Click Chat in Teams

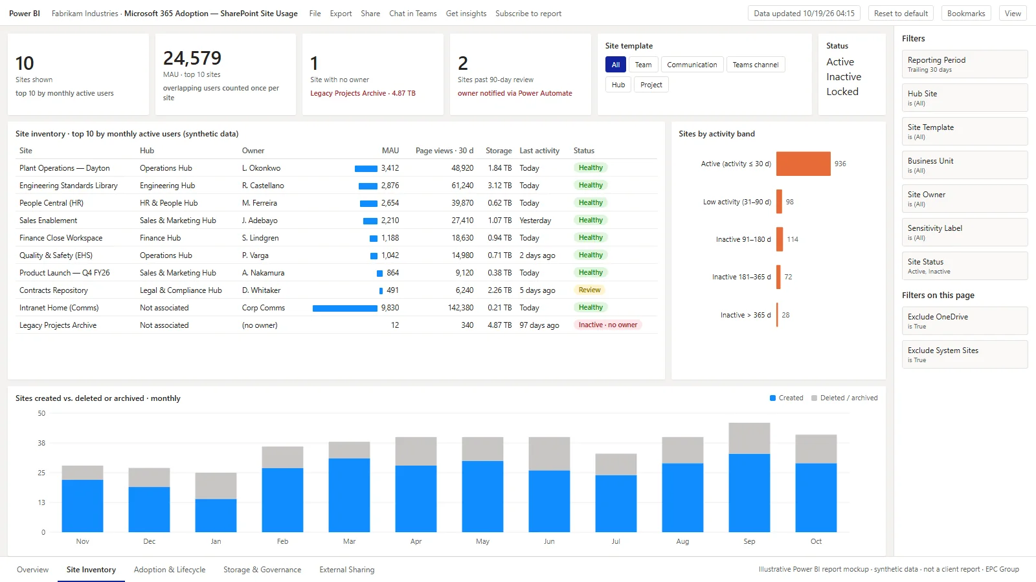(412, 14)
